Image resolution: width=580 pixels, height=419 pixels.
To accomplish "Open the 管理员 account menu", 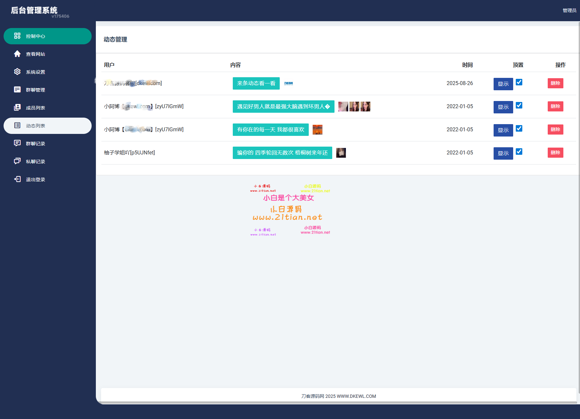I will point(570,10).
